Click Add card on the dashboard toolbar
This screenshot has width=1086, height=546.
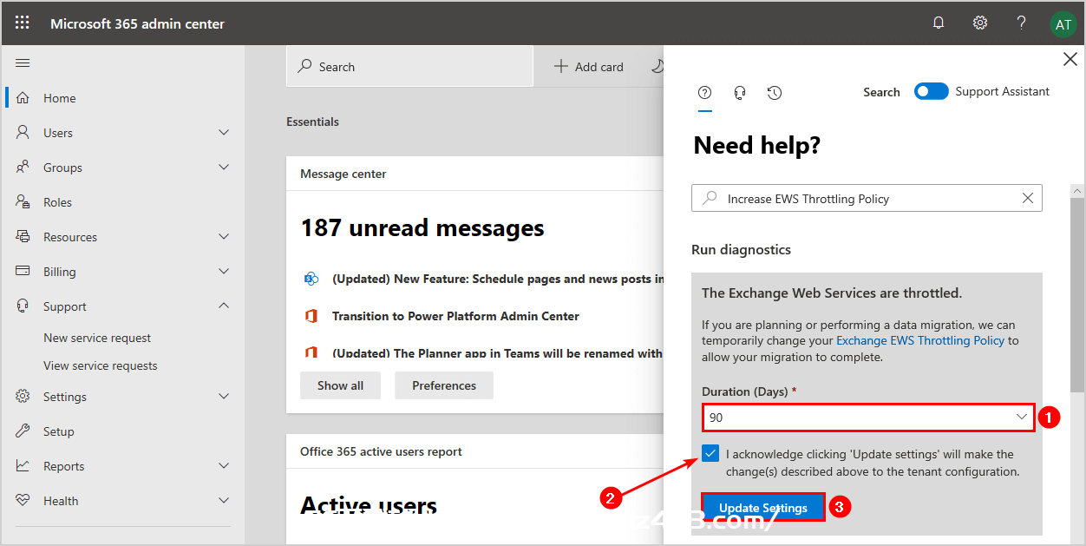tap(588, 67)
